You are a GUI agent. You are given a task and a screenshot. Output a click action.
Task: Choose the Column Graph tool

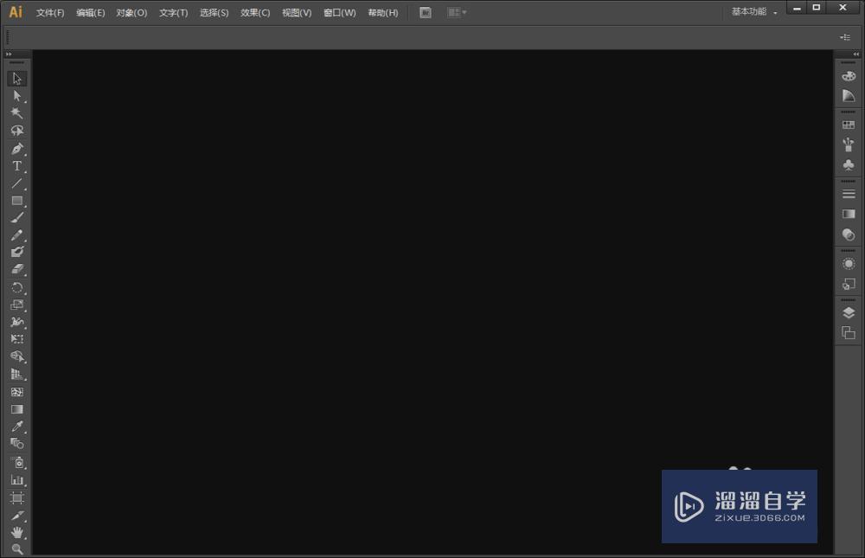(17, 480)
